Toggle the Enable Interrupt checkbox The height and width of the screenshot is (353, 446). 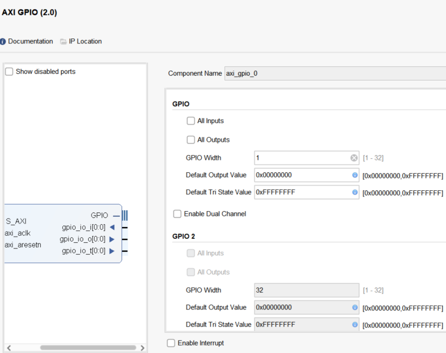pos(171,343)
